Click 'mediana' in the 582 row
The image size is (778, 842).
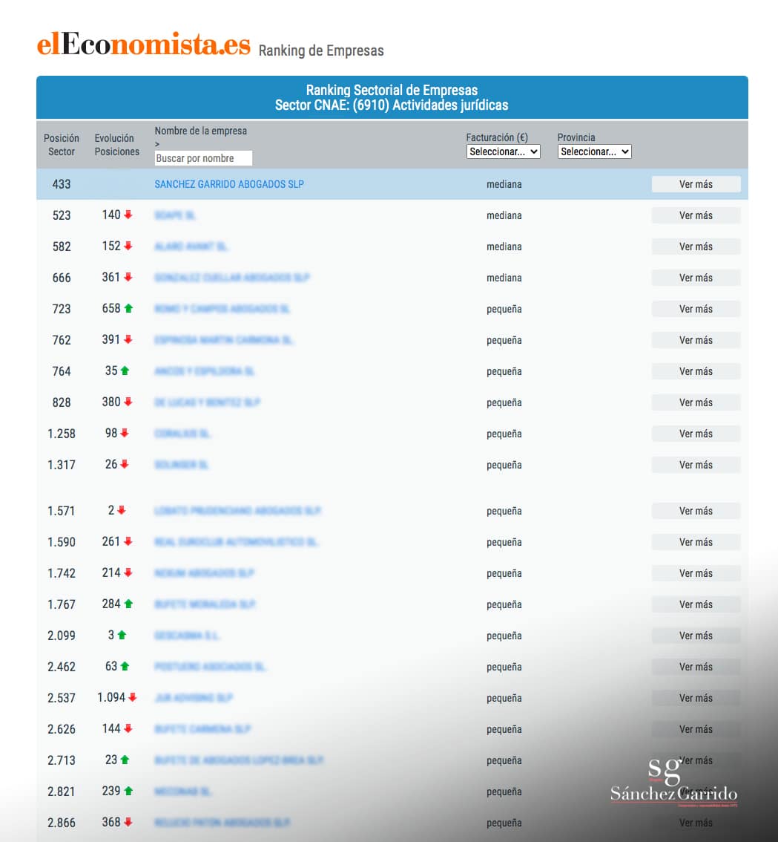[504, 247]
